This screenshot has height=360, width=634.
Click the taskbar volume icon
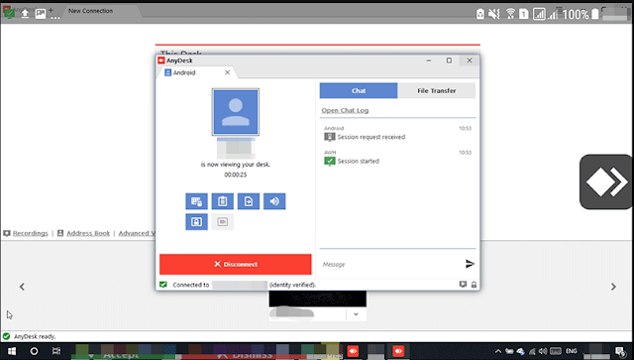point(543,351)
